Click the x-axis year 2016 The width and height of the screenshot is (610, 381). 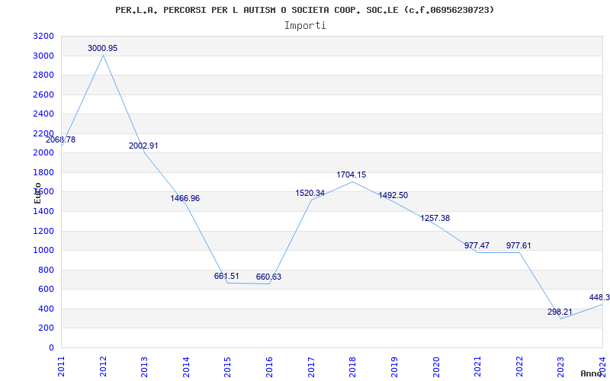[x=270, y=367]
